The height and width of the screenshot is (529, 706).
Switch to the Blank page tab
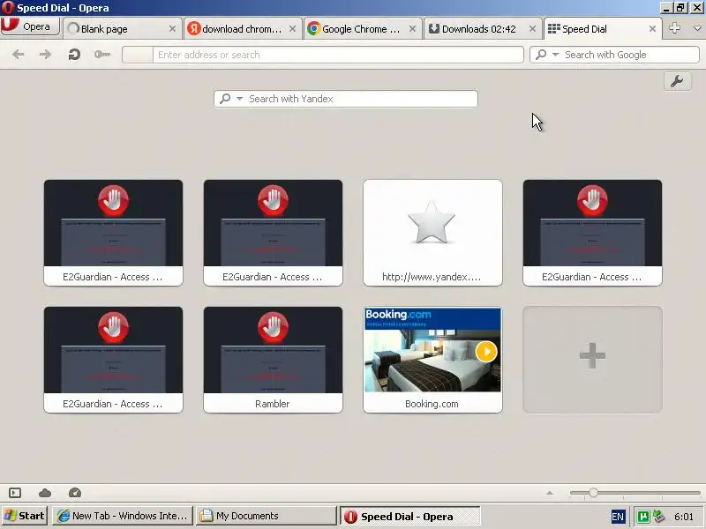click(122, 29)
